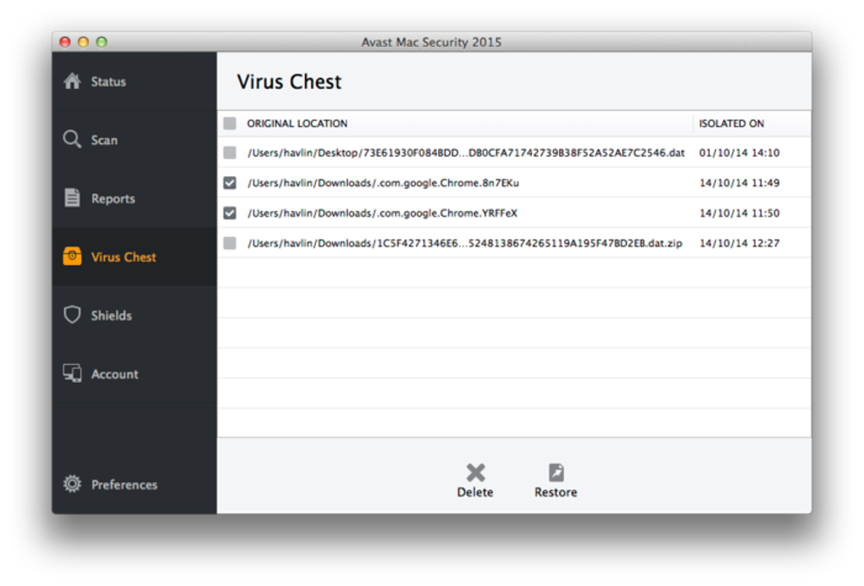This screenshot has height=586, width=864.
Task: Click the Delete X icon
Action: coord(475,473)
